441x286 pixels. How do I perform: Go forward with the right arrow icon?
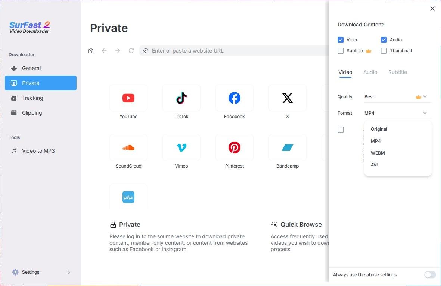[118, 51]
